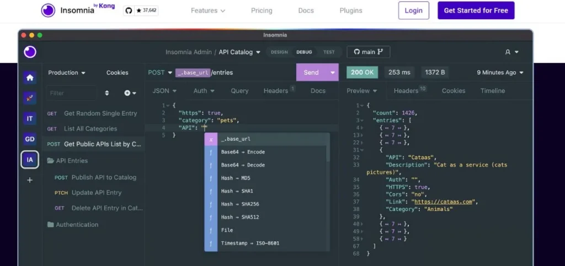Viewport: 565px width, 266px height.
Task: Open the 9 Minutes Ago history dropdown
Action: click(x=500, y=73)
